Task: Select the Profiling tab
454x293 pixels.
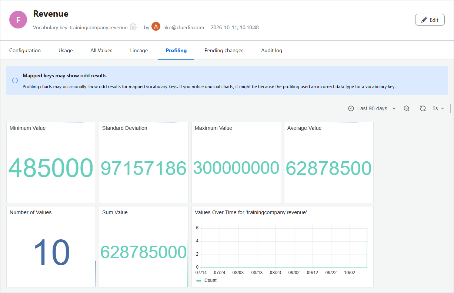Action: (x=176, y=50)
